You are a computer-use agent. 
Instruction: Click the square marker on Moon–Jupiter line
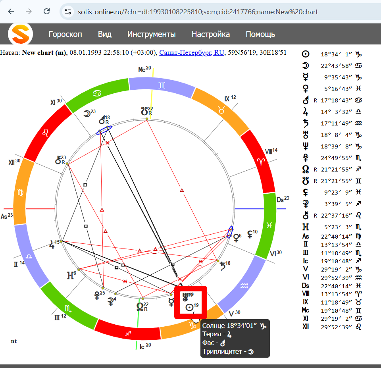[85, 185]
